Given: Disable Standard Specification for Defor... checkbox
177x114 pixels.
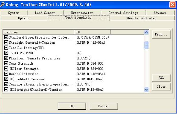Looking at the screenshot, I should 7,37.
